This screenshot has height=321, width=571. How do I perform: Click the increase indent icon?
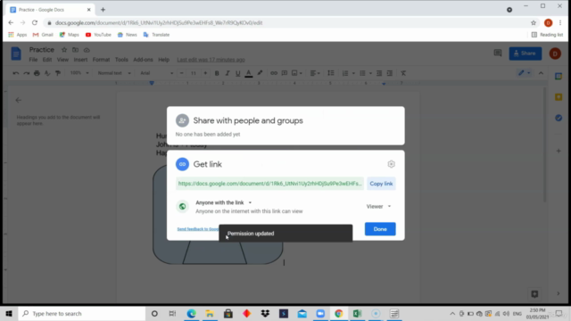[390, 73]
